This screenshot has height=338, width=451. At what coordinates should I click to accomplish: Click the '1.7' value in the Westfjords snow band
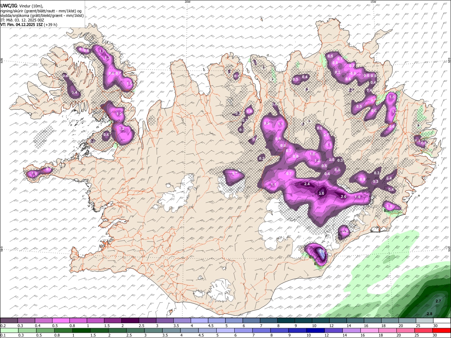102,51
